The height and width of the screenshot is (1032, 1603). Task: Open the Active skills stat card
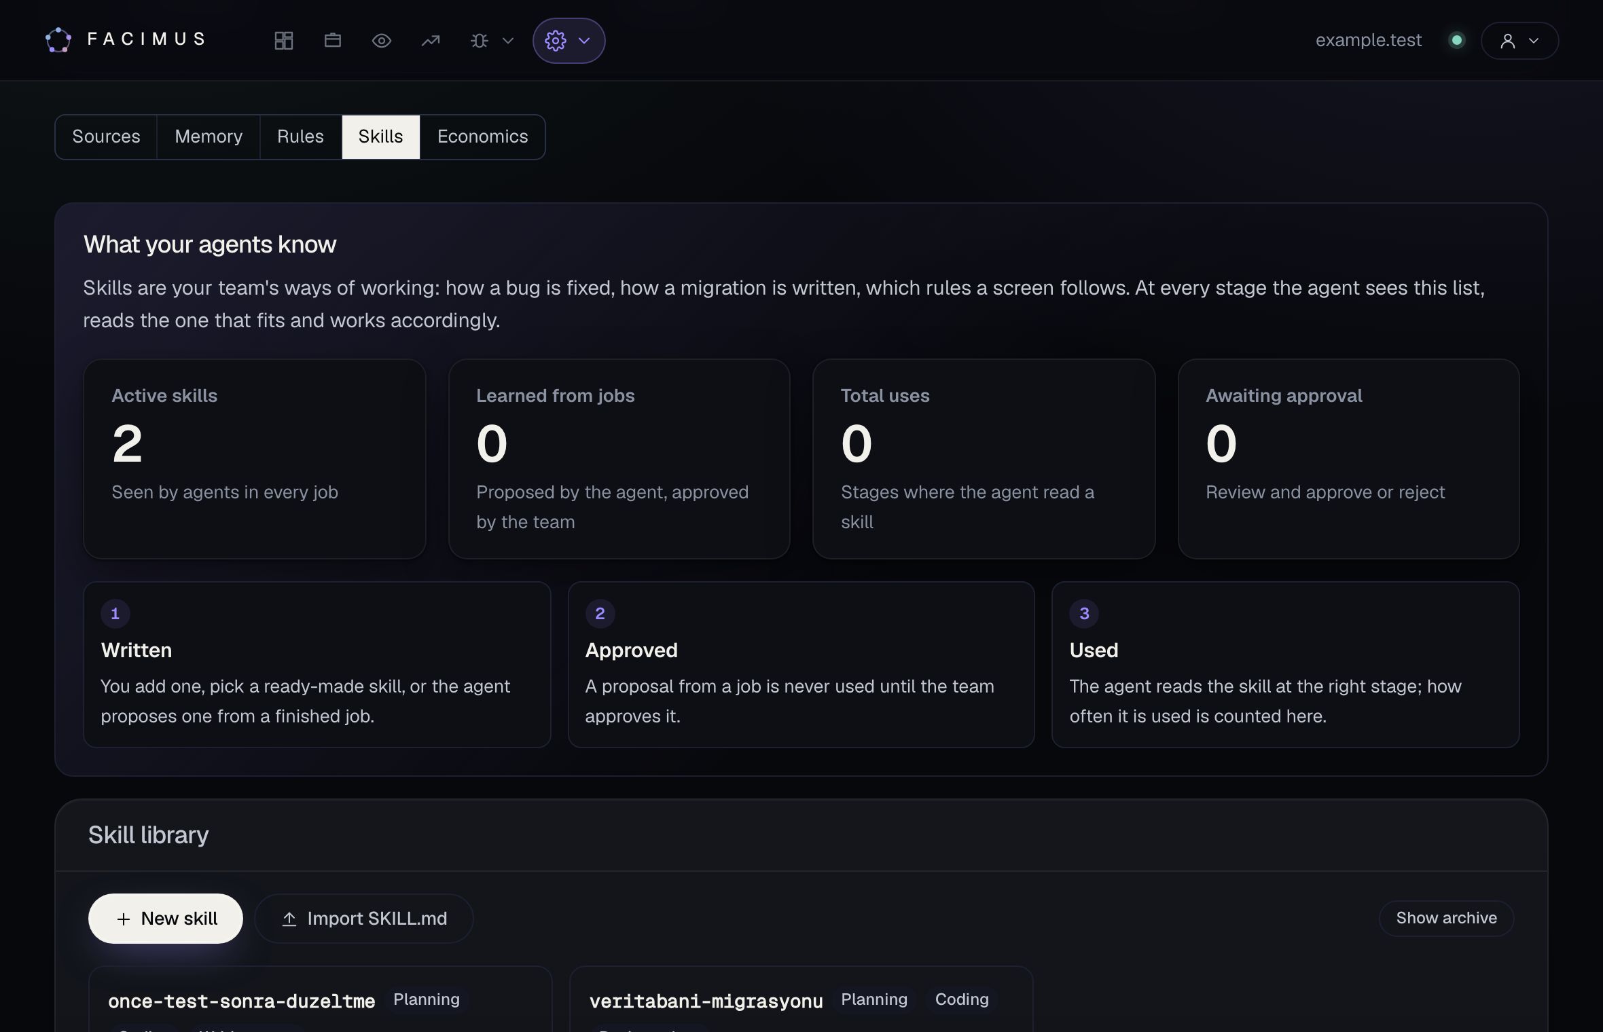tap(255, 459)
